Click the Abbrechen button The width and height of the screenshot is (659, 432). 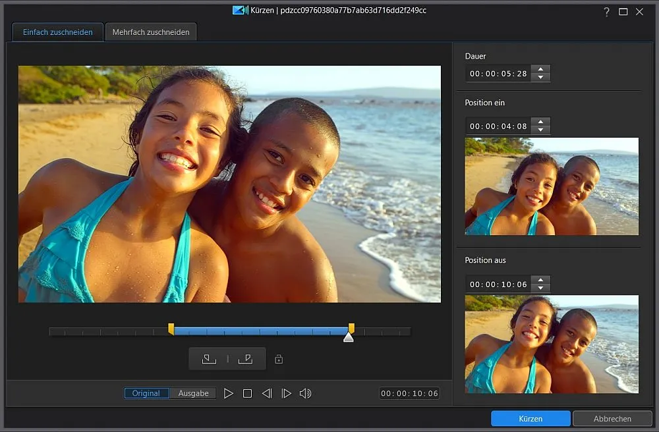click(x=612, y=418)
